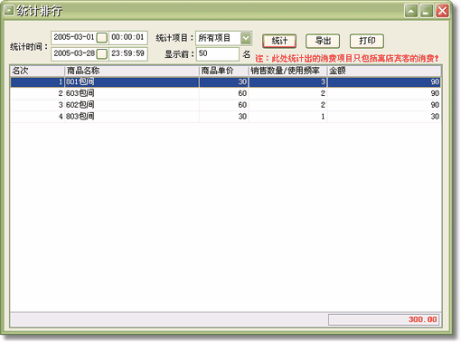Click amount 90 in the 602包间 row
The image size is (461, 343).
[435, 105]
